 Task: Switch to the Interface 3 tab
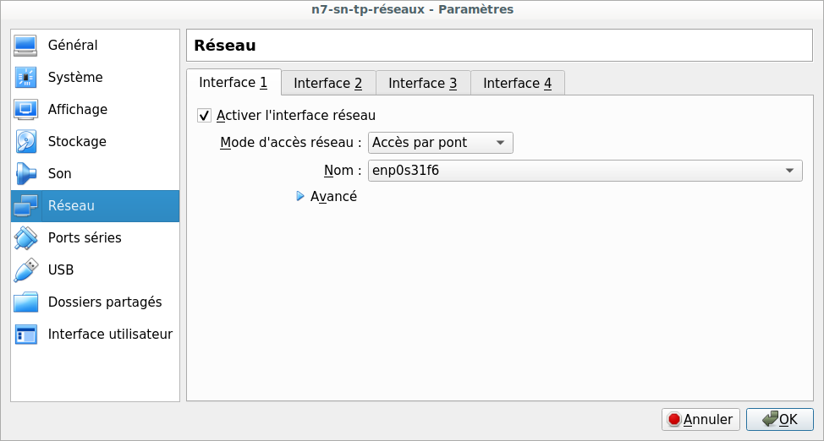pos(423,83)
